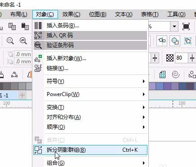This screenshot has height=167, width=196.
Task: Click the QR code icon in menu
Action: 38,35
